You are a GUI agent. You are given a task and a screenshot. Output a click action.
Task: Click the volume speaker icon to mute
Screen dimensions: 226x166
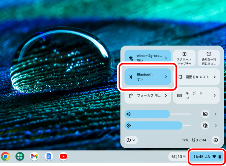(x=129, y=114)
